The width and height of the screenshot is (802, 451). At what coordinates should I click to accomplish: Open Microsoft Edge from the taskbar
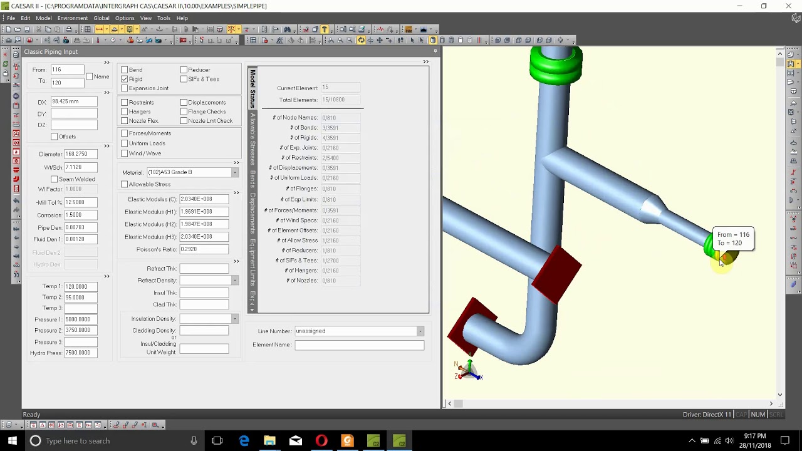(244, 441)
